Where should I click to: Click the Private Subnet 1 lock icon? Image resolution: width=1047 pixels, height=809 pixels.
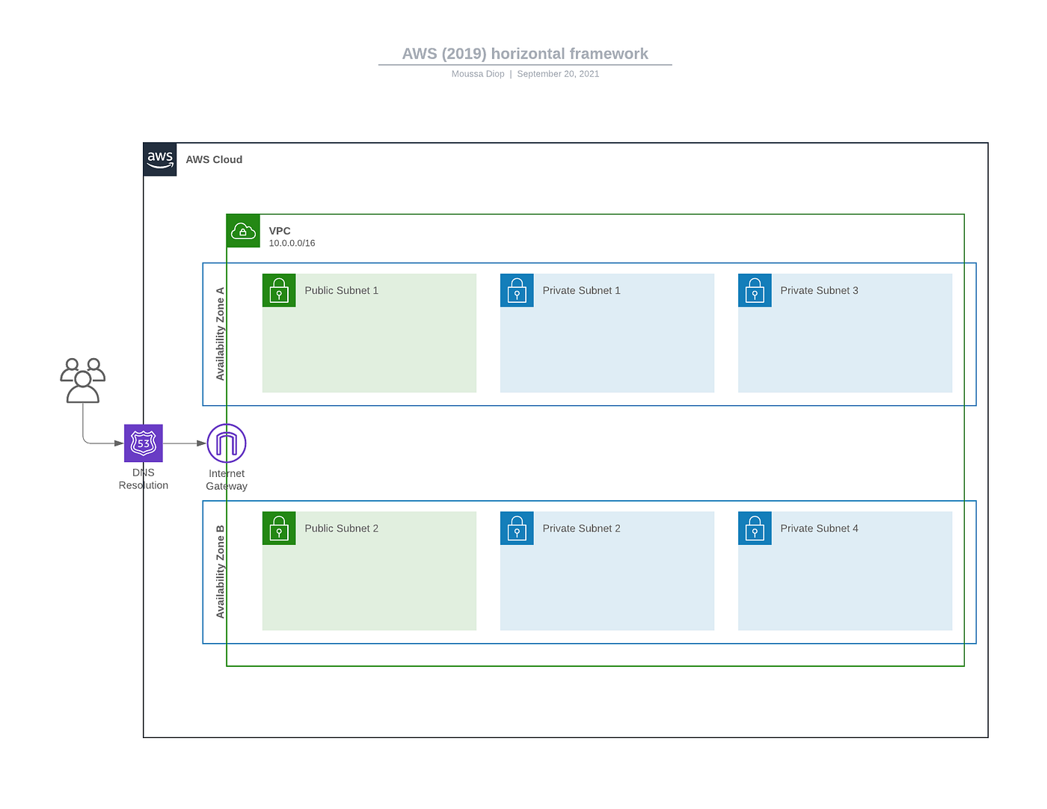pyautogui.click(x=517, y=290)
